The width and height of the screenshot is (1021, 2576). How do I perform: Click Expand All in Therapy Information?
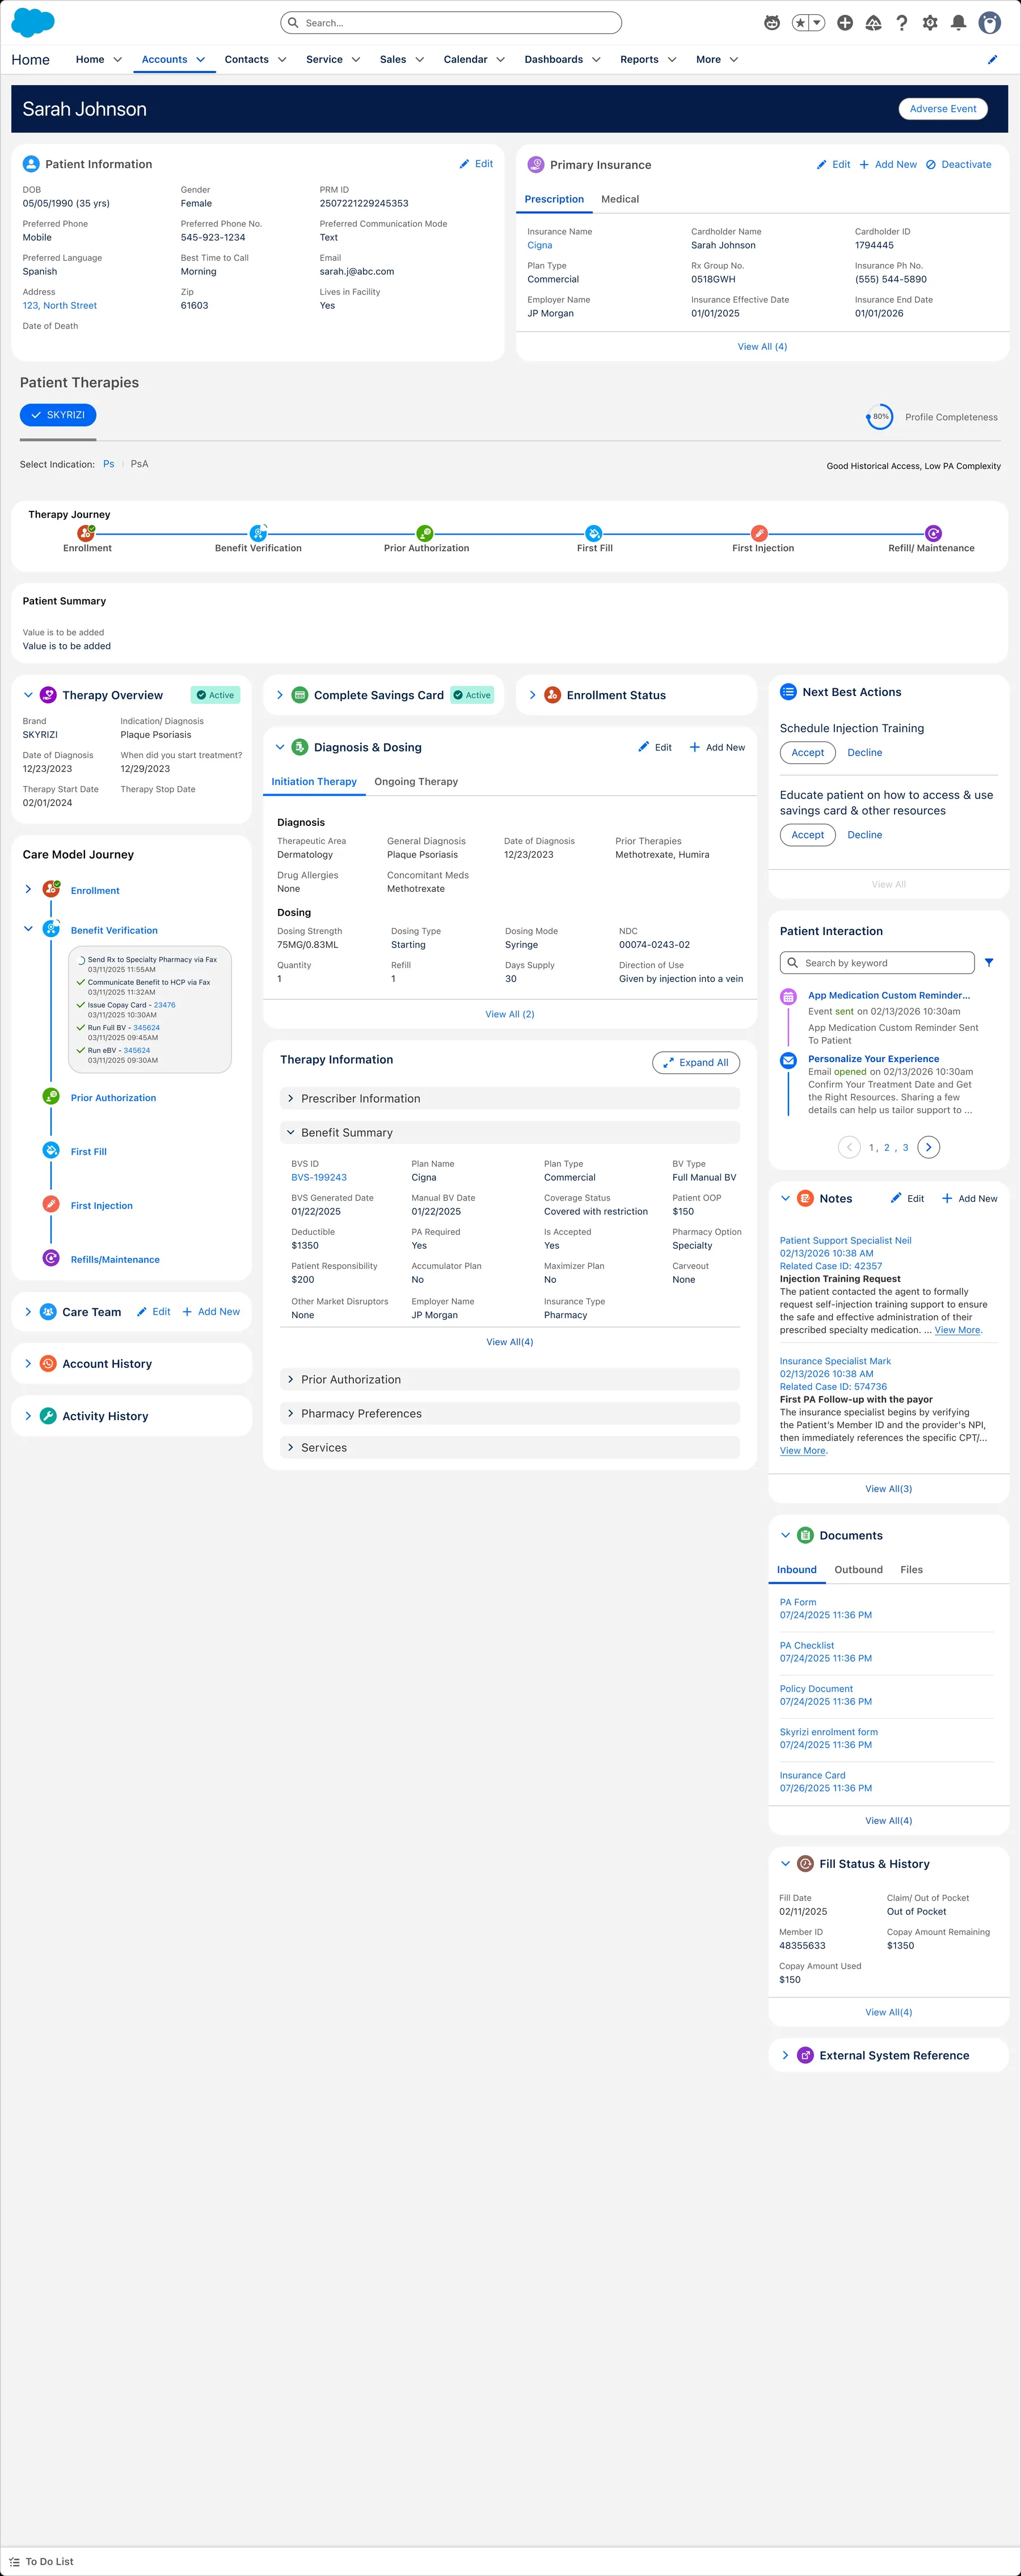(697, 1062)
